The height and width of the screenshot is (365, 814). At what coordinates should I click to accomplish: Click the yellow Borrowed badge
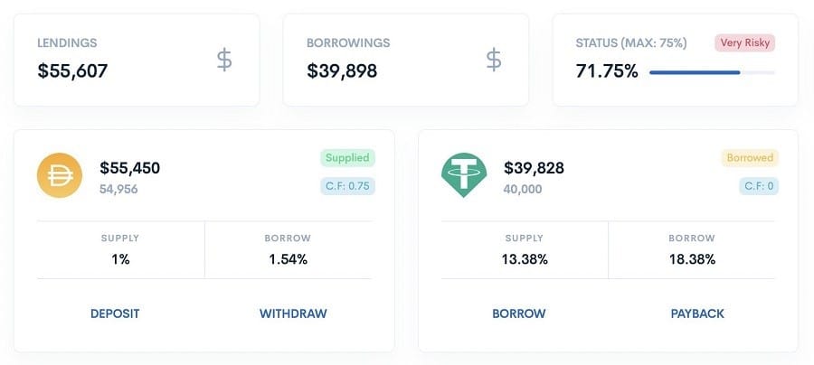point(750,157)
